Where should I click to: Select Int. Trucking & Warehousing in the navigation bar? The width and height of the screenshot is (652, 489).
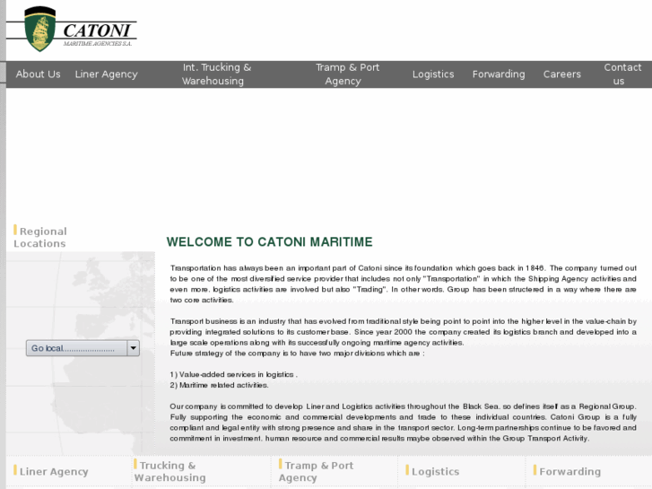coord(217,74)
